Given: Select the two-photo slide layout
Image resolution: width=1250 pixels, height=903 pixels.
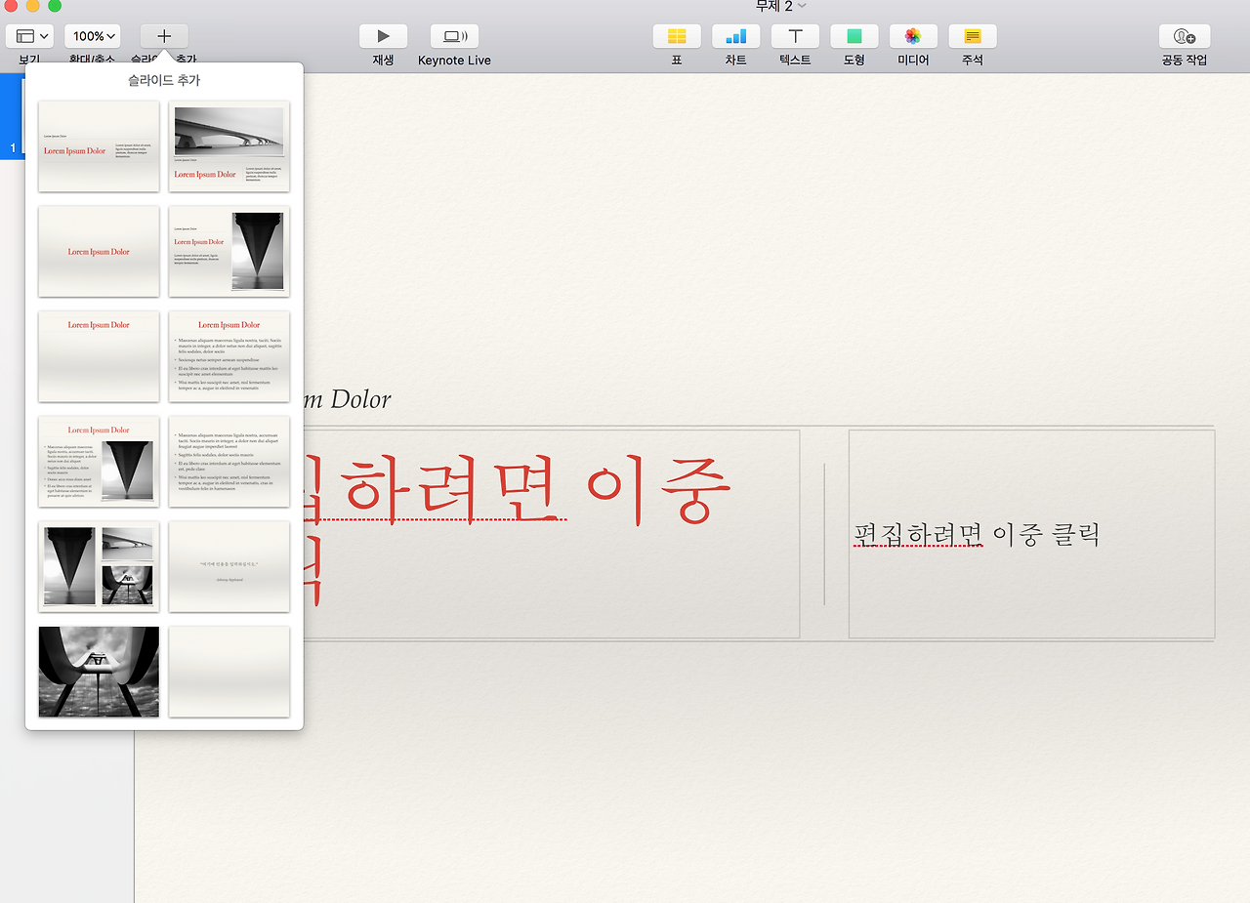Looking at the screenshot, I should tap(98, 566).
